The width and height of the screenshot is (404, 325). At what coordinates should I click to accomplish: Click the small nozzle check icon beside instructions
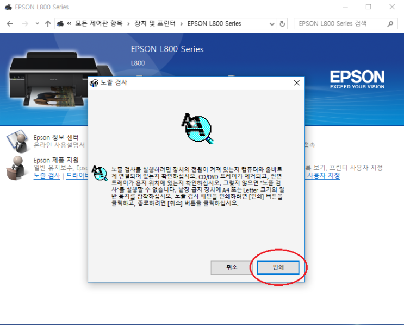click(100, 173)
